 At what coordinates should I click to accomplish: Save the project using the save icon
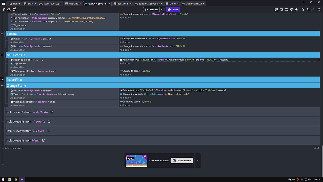(x=14, y=9)
